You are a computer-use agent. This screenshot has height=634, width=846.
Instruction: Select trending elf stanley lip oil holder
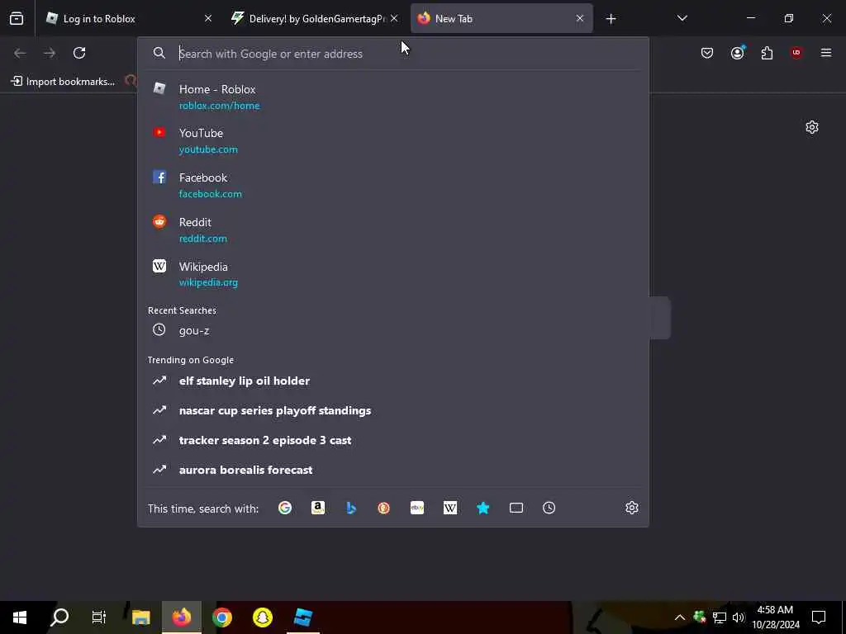coord(392,381)
